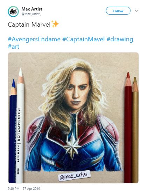This screenshot has height=193, width=148.
Task: Open the #art hashtag
Action: point(14,47)
